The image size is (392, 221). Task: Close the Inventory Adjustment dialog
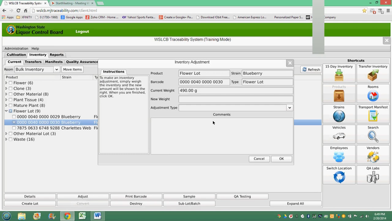pos(289,63)
